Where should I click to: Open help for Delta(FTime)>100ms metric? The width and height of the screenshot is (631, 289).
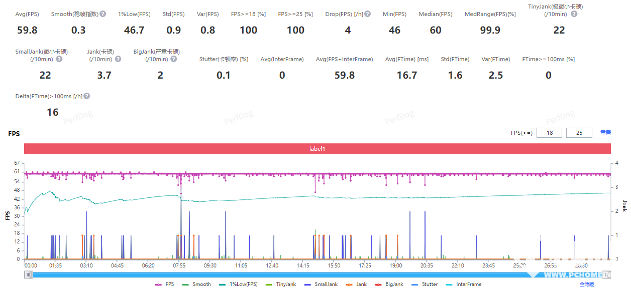87,96
